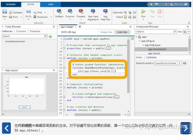The width and height of the screenshot is (193, 135).
Task: Open the Save dropdown arrow
Action: [x=5, y=19]
